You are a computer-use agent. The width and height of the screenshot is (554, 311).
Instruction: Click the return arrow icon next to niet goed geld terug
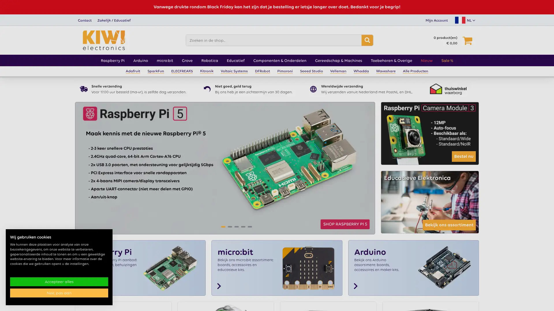[207, 89]
